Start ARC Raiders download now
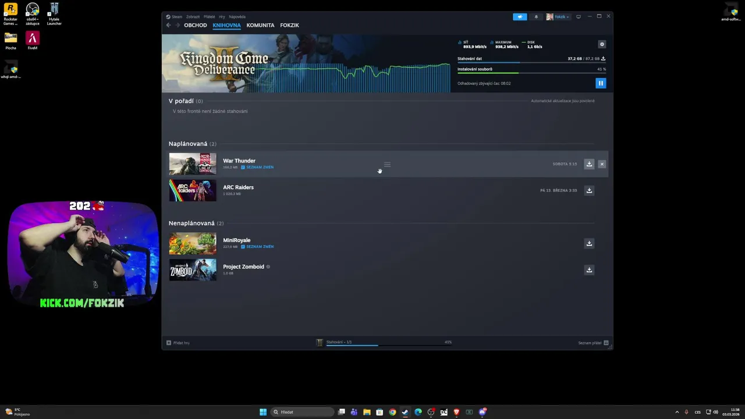The image size is (745, 419). [x=589, y=190]
